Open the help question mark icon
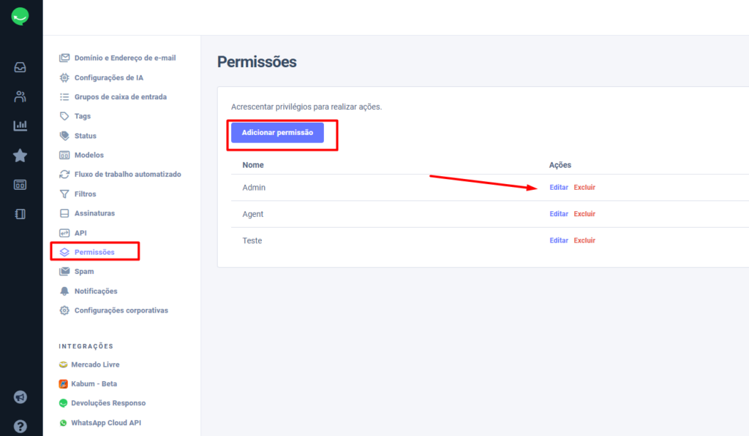749x436 pixels. point(20,426)
